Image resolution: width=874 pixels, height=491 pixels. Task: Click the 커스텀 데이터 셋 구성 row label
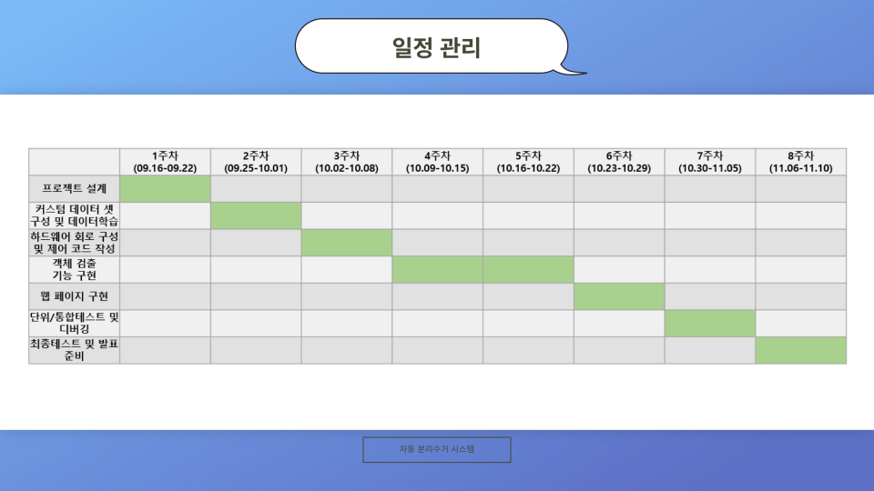75,215
